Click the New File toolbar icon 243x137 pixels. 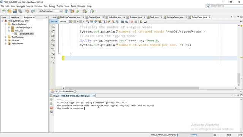coord(4,11)
